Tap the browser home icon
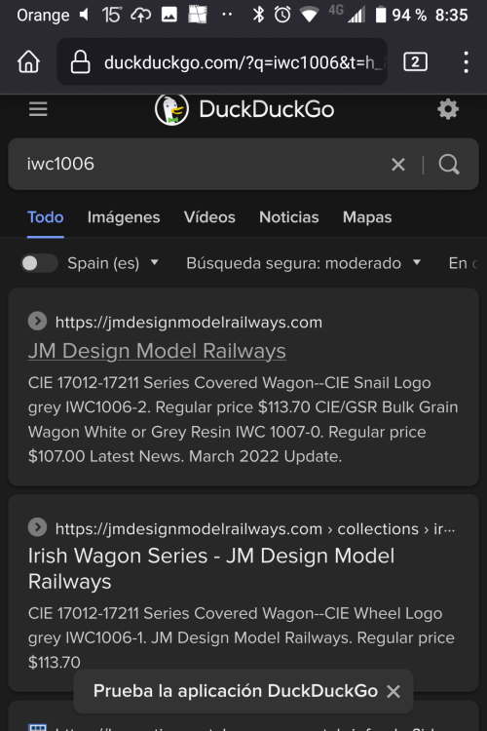This screenshot has width=487, height=731. tap(28, 61)
